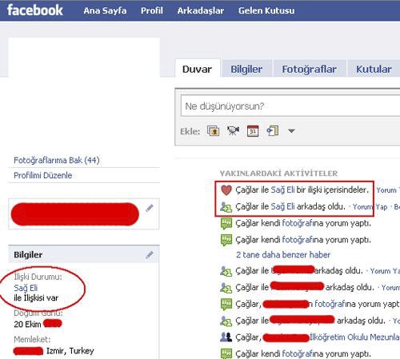Open Arkadaşlar in top navigation
The width and height of the screenshot is (400, 359).
[201, 10]
